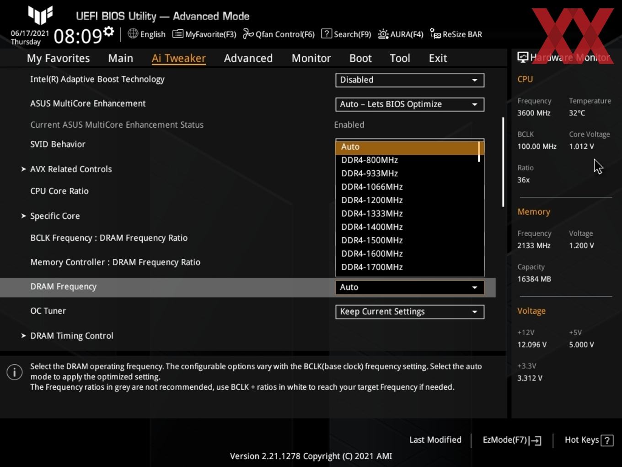622x467 pixels.
Task: Select DDR4-1700MHz option
Action: coord(407,266)
